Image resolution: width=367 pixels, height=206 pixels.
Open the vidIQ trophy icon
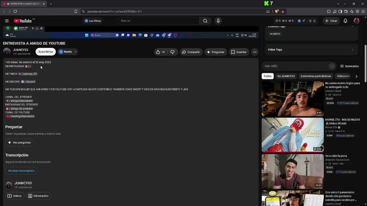click(x=310, y=21)
